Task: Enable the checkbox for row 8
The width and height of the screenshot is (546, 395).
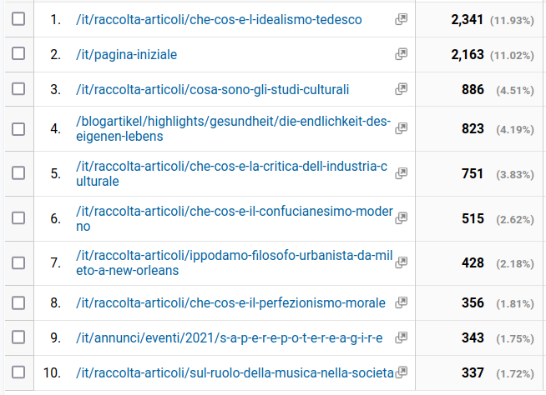Action: tap(18, 302)
